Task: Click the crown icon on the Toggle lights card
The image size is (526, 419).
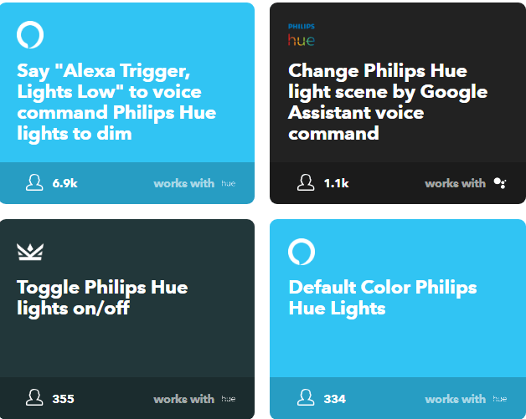Action: [30, 251]
